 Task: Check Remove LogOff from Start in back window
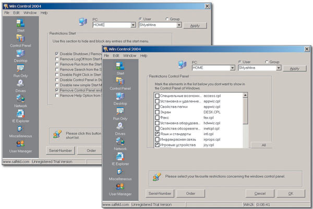point(57,59)
